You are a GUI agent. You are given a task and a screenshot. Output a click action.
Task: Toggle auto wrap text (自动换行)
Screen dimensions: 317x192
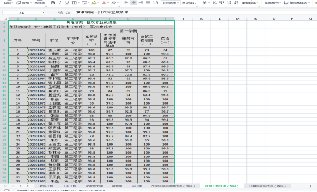click(x=189, y=3)
